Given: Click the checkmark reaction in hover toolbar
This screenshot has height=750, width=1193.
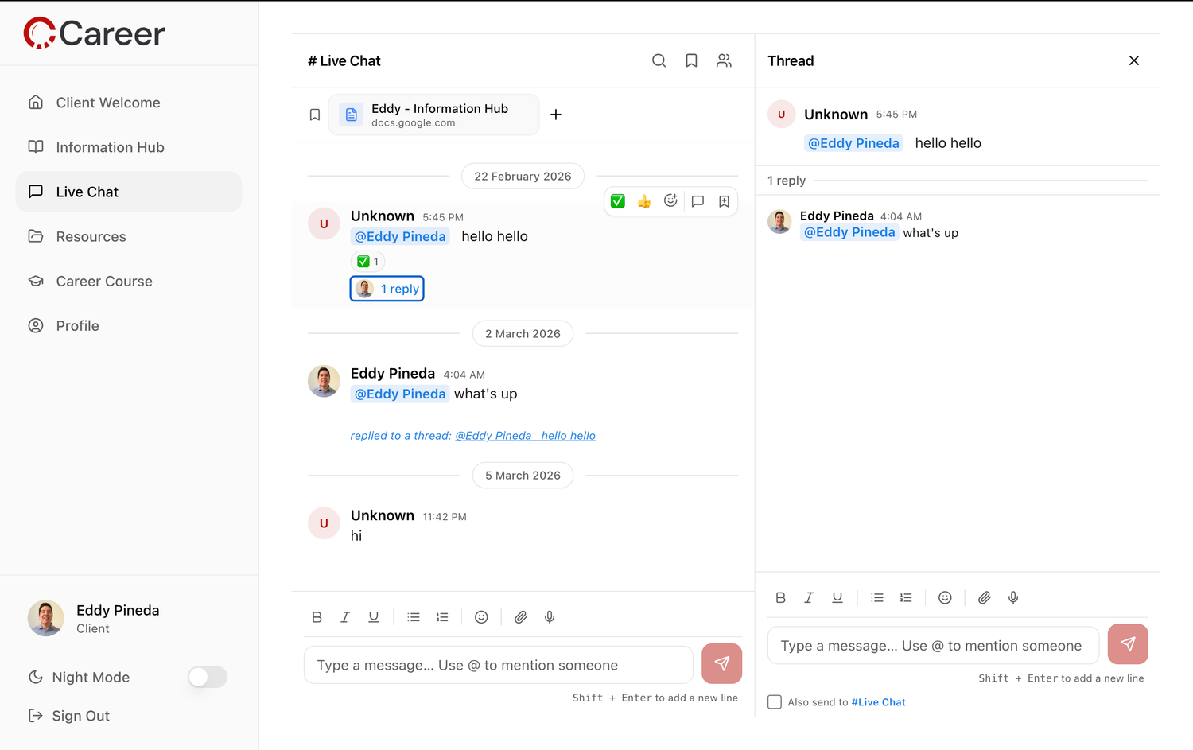Looking at the screenshot, I should [x=618, y=201].
